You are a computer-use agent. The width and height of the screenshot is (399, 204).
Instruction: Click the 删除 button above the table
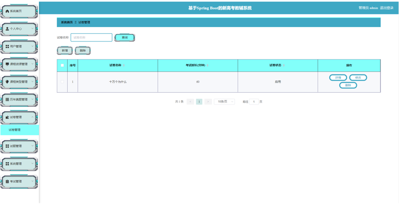pos(83,51)
